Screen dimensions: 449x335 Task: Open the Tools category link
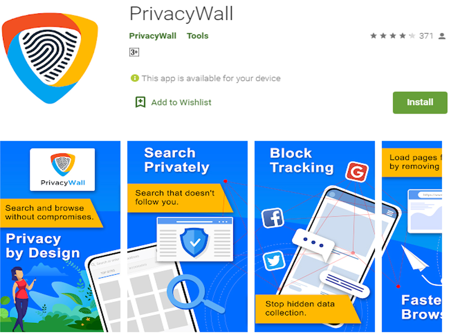(198, 36)
